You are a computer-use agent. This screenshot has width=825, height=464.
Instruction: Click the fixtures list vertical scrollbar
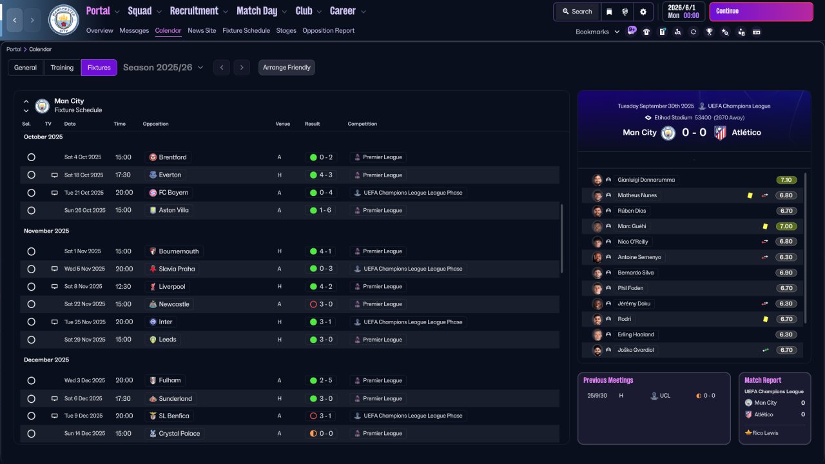click(562, 239)
